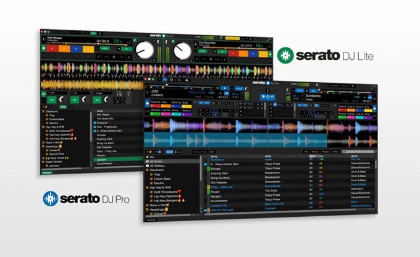Viewport: 420px width, 257px height.
Task: Toggle the green FX panel button in DJ Lite toolbar
Action: (x=93, y=33)
